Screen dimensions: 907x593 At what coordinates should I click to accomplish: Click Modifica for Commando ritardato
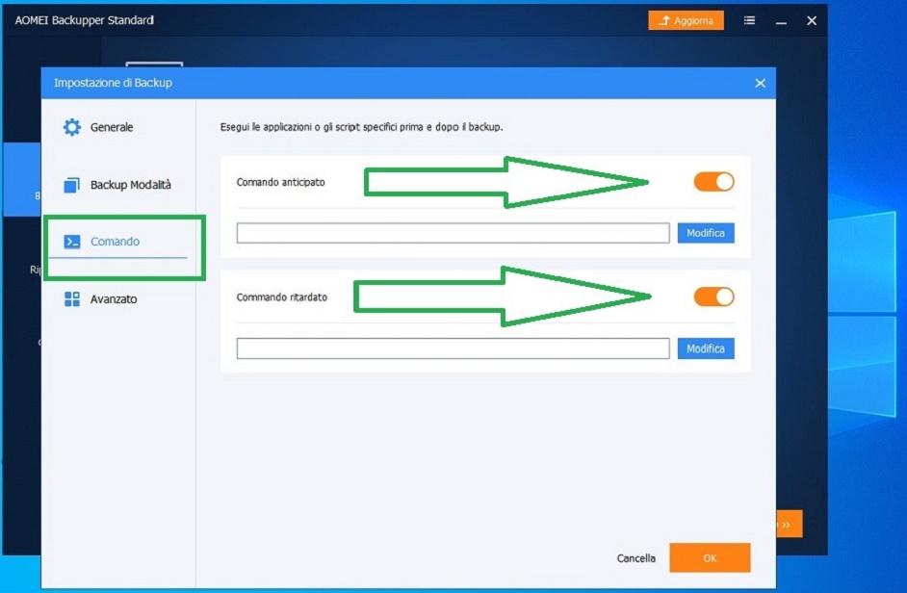706,348
